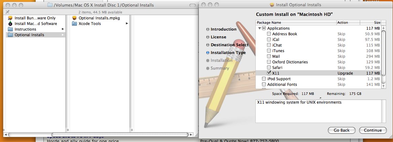The height and width of the screenshot is (142, 393).
Task: Check the iTunes package checkbox
Action: click(x=269, y=51)
